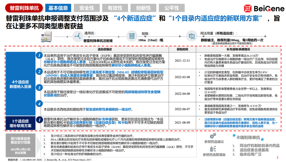Select numbered circle 4 for nasopharyngeal row
The height and width of the screenshot is (162, 286).
(39, 104)
